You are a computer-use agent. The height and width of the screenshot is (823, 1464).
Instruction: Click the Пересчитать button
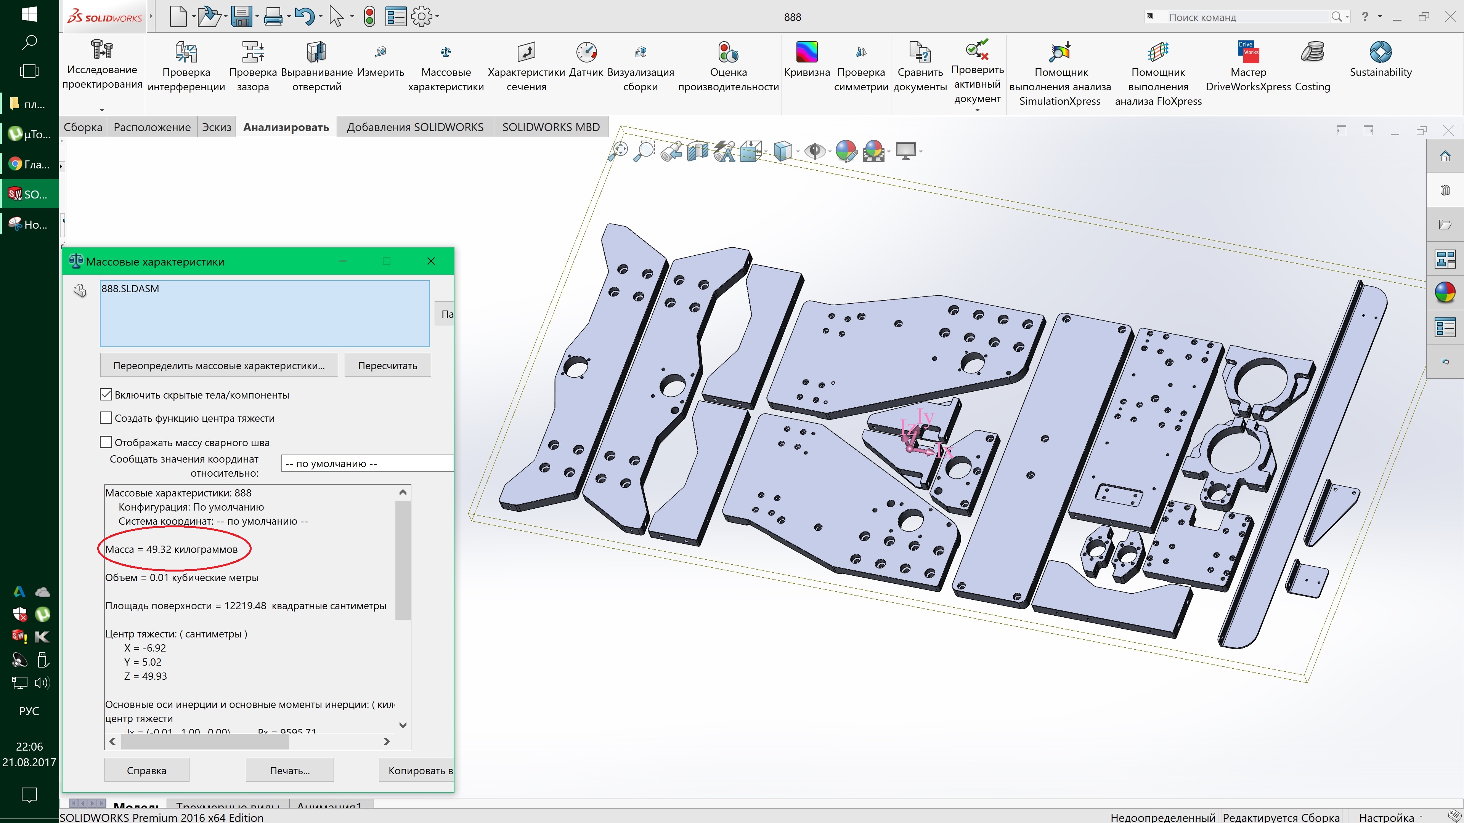pos(387,365)
